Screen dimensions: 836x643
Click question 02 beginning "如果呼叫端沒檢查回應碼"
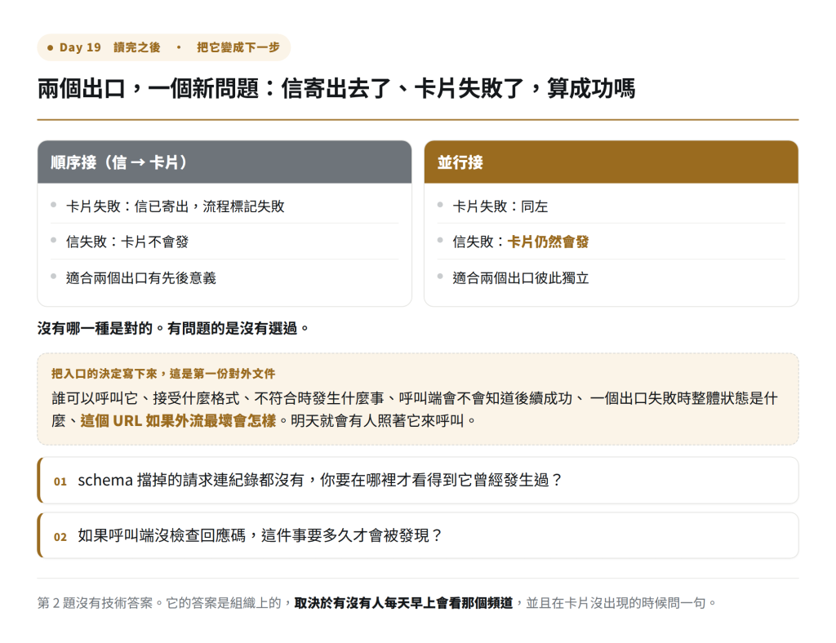pos(418,535)
